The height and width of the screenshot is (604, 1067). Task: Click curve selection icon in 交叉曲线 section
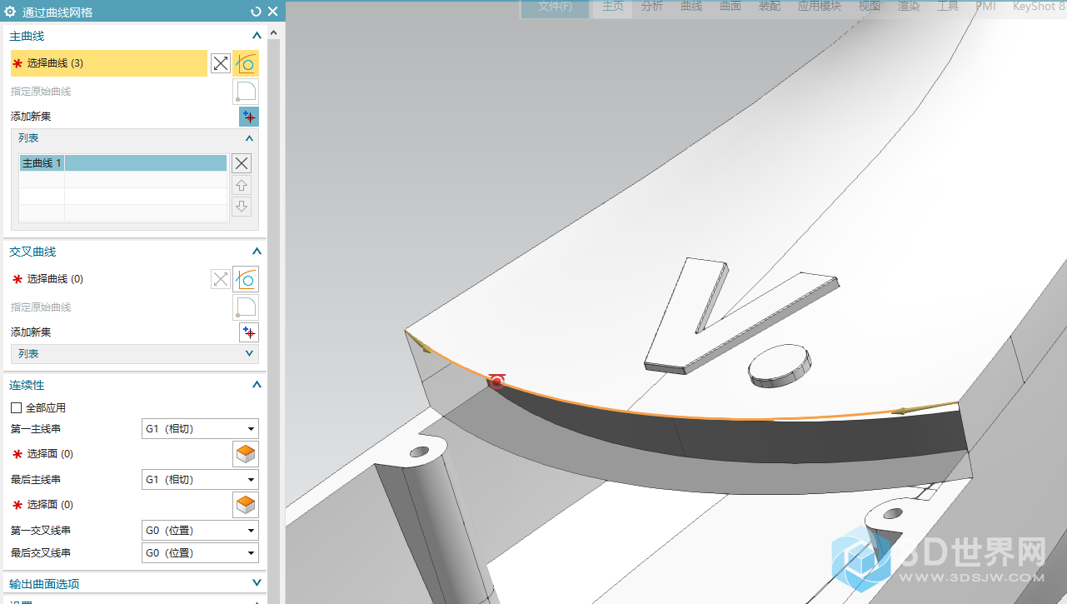click(246, 279)
